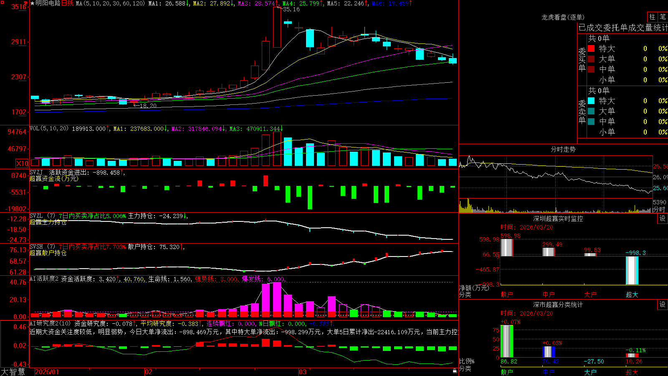The height and width of the screenshot is (376, 668).
Task: Click the 时间: 2026/03/20 text in 深圳超赢实时监控
Action: pos(527,227)
